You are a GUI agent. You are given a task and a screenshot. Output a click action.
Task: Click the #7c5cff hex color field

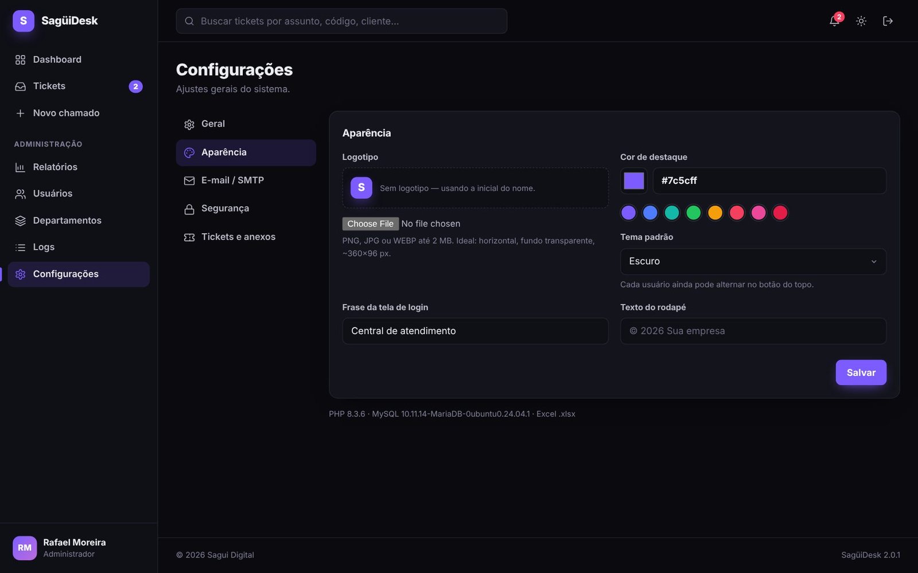[769, 181]
